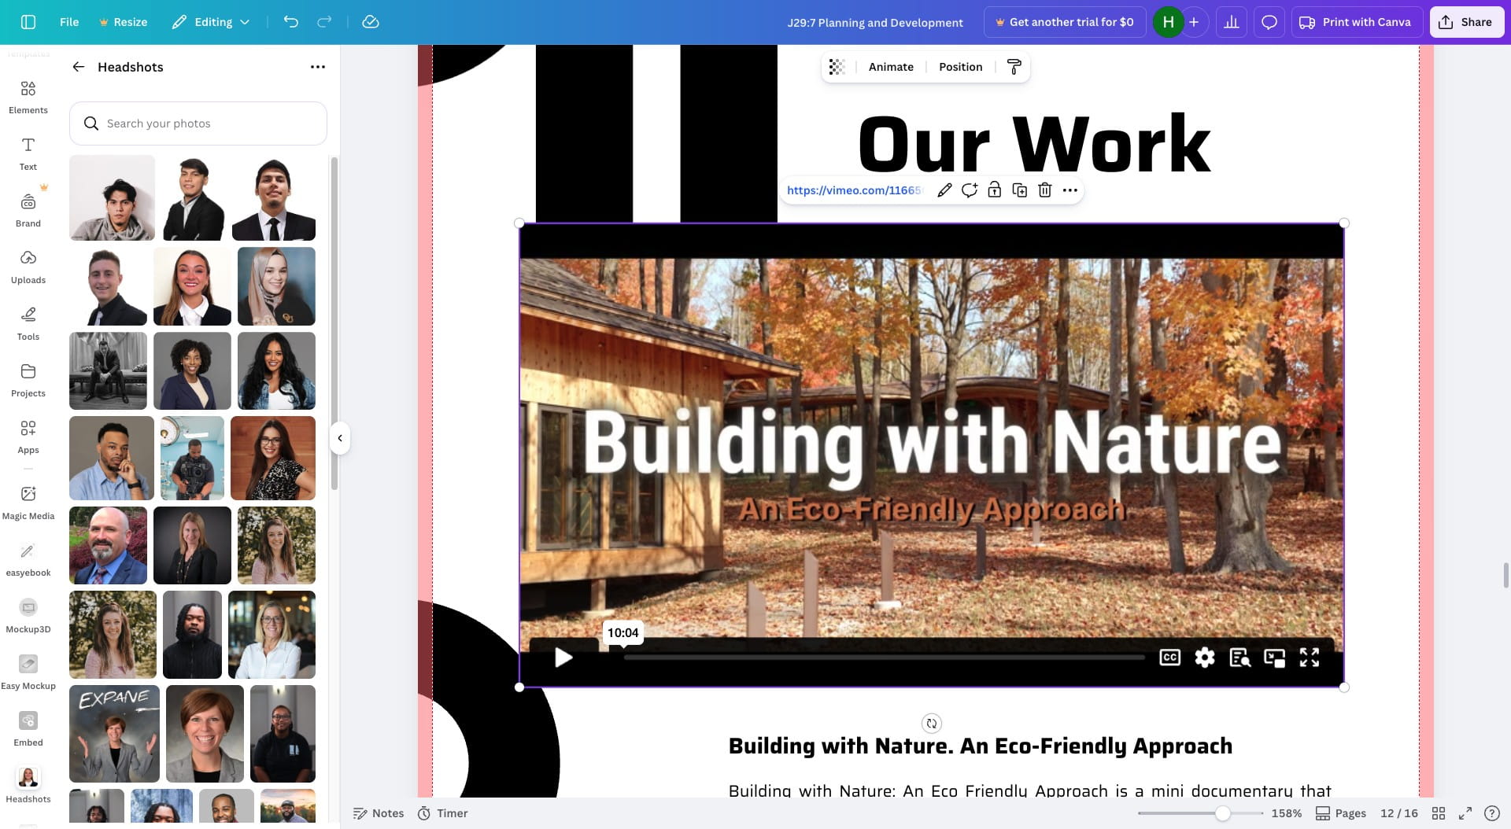Open the analytics chart icon

pyautogui.click(x=1232, y=22)
